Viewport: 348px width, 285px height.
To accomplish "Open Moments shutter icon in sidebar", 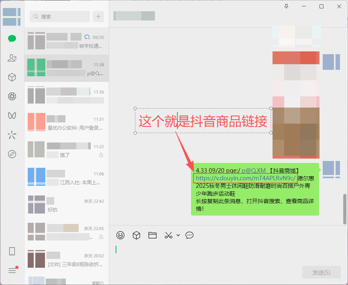I will [12, 96].
